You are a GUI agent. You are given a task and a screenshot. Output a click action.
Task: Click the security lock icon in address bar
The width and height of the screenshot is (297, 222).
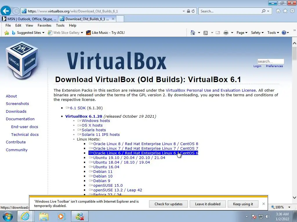point(188,11)
